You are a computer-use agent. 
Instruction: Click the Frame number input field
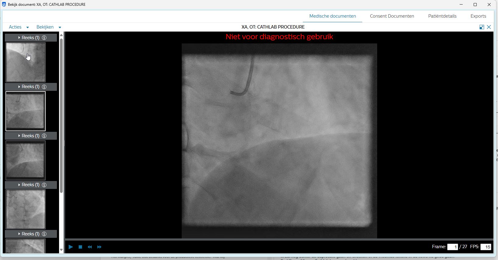[452, 247]
